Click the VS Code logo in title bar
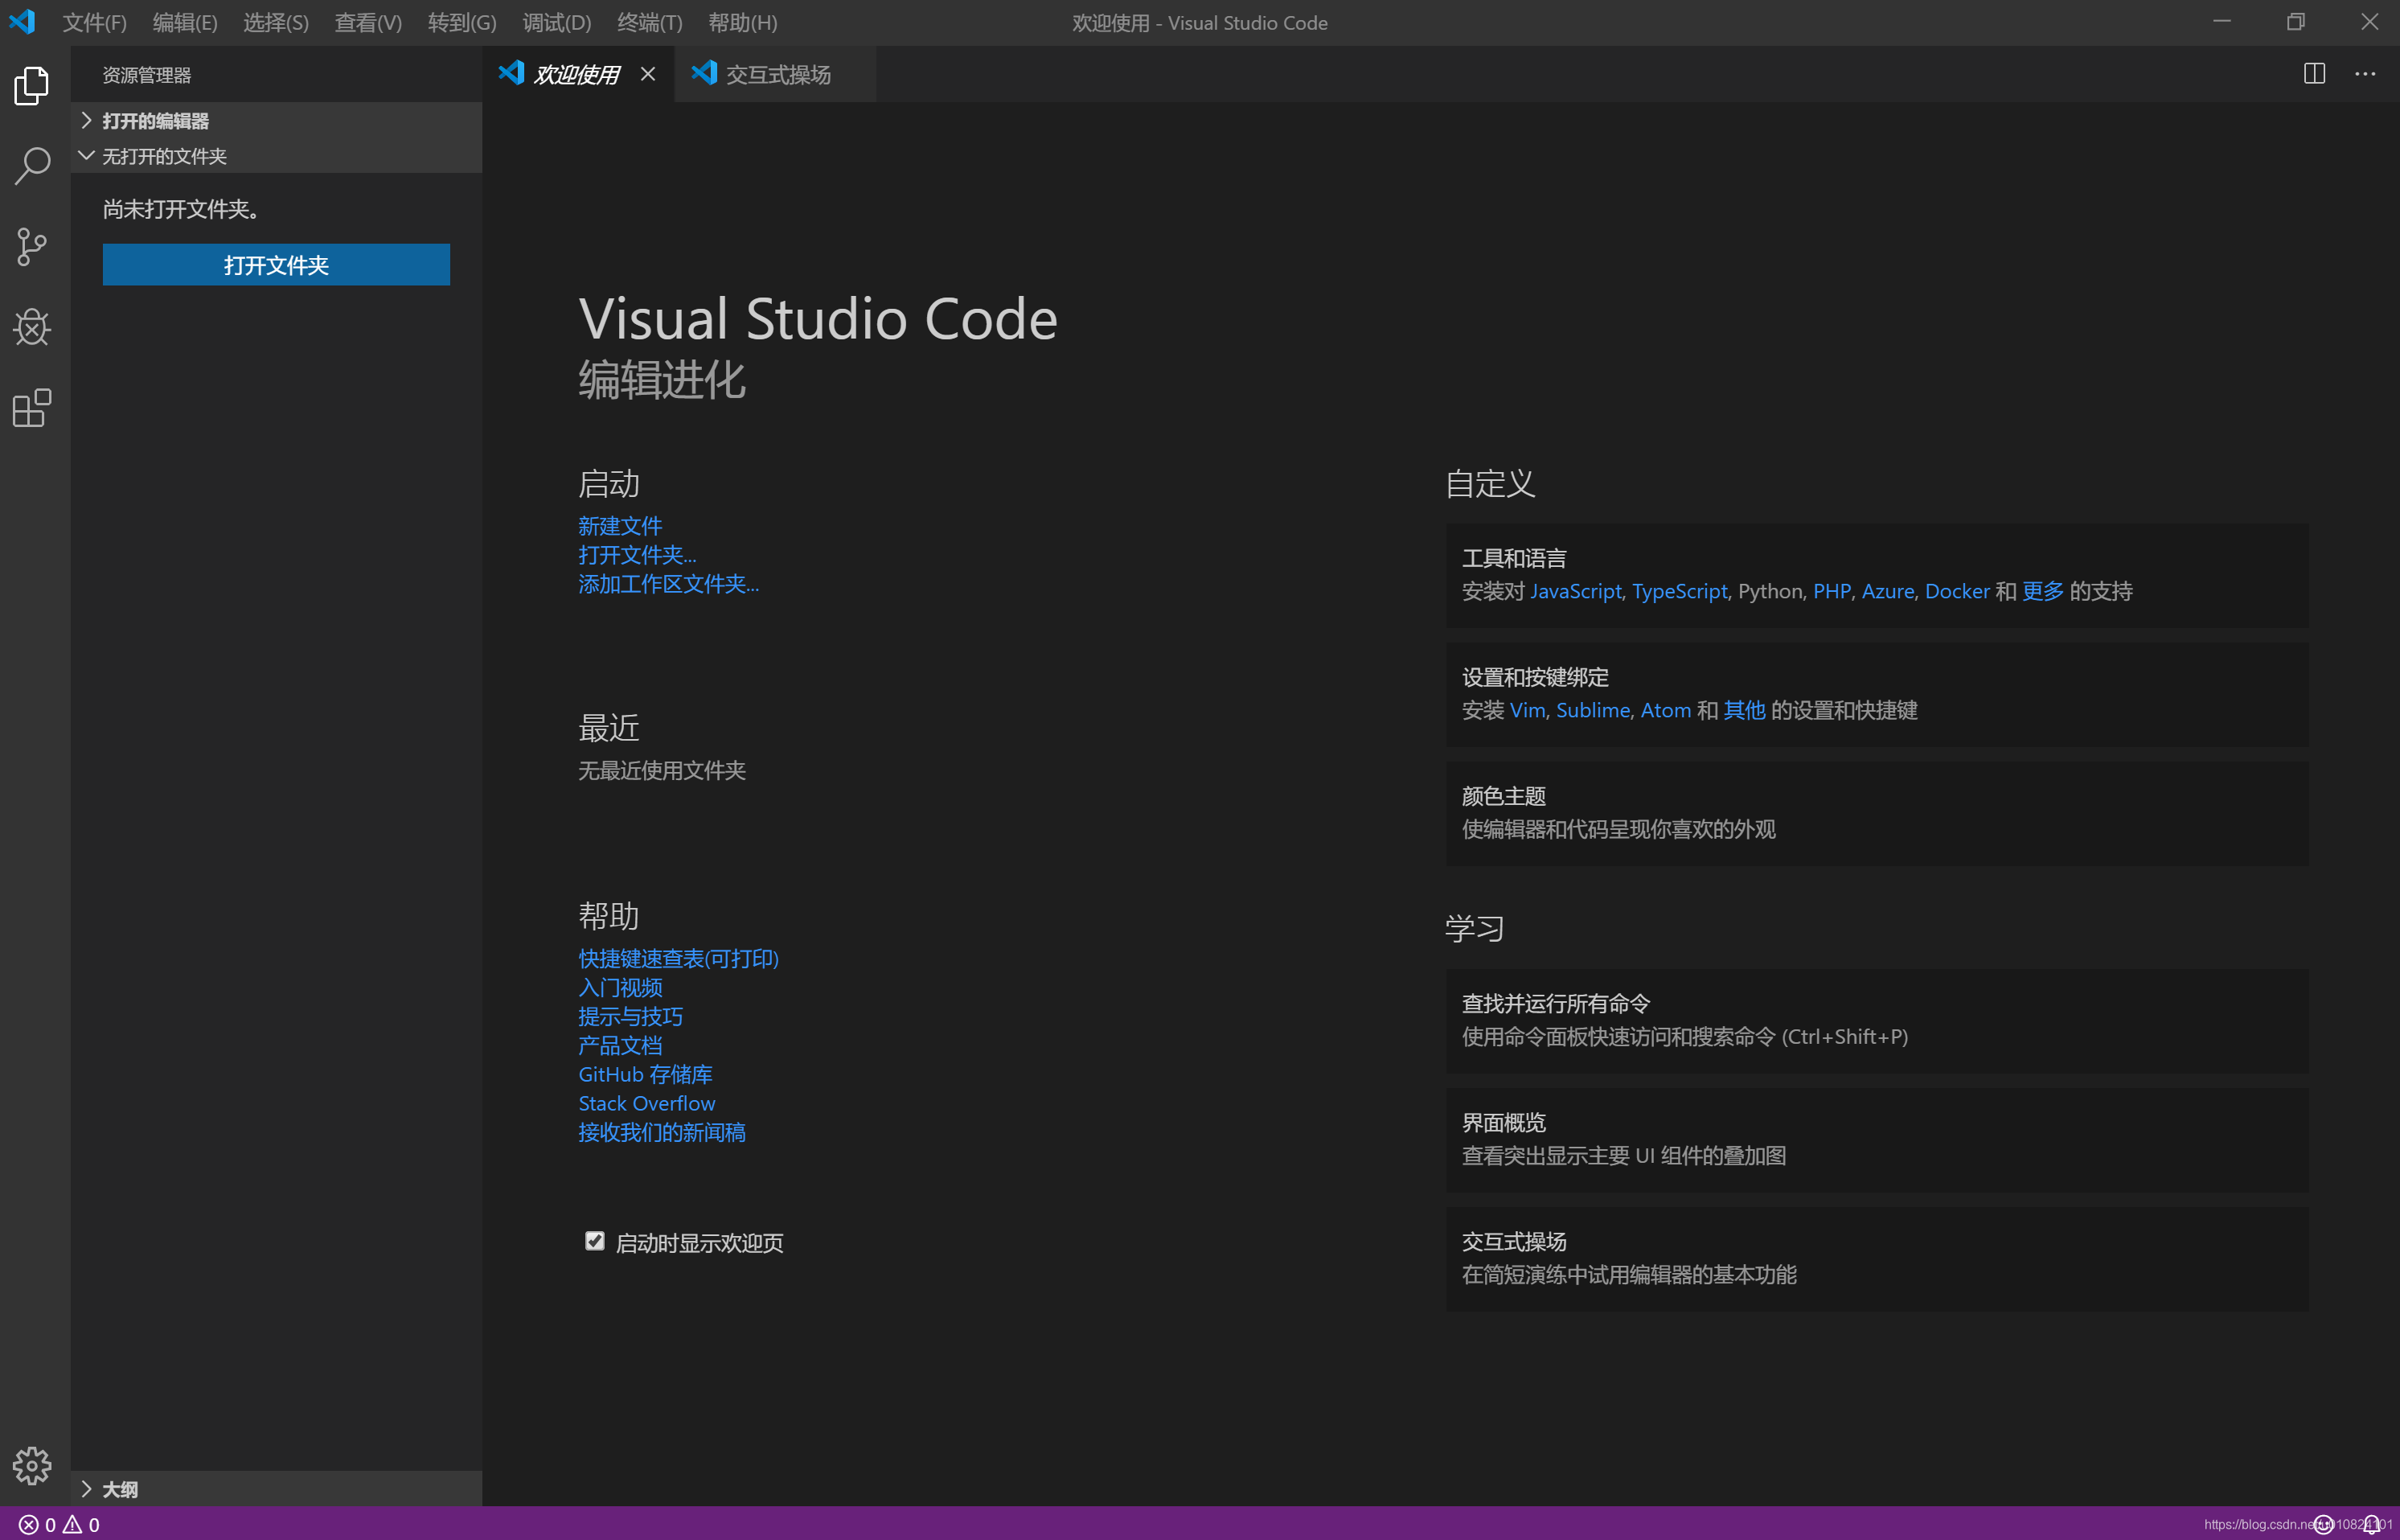This screenshot has width=2400, height=1540. coord(22,22)
